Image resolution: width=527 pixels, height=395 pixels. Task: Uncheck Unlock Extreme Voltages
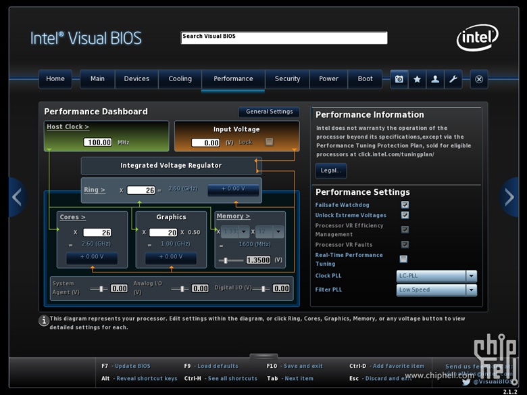[x=405, y=215]
